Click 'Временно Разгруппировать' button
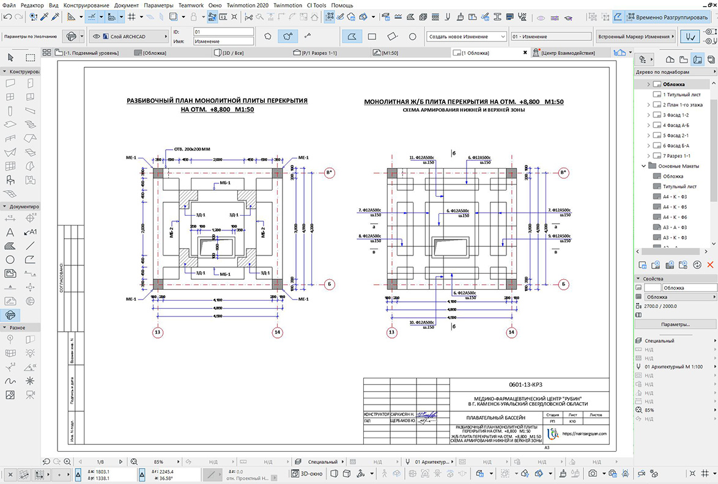Image resolution: width=718 pixels, height=484 pixels. (x=668, y=17)
